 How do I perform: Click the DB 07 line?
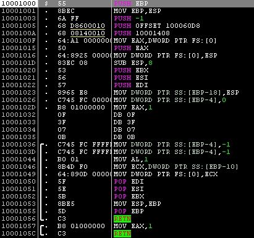pyautogui.click(x=124, y=130)
